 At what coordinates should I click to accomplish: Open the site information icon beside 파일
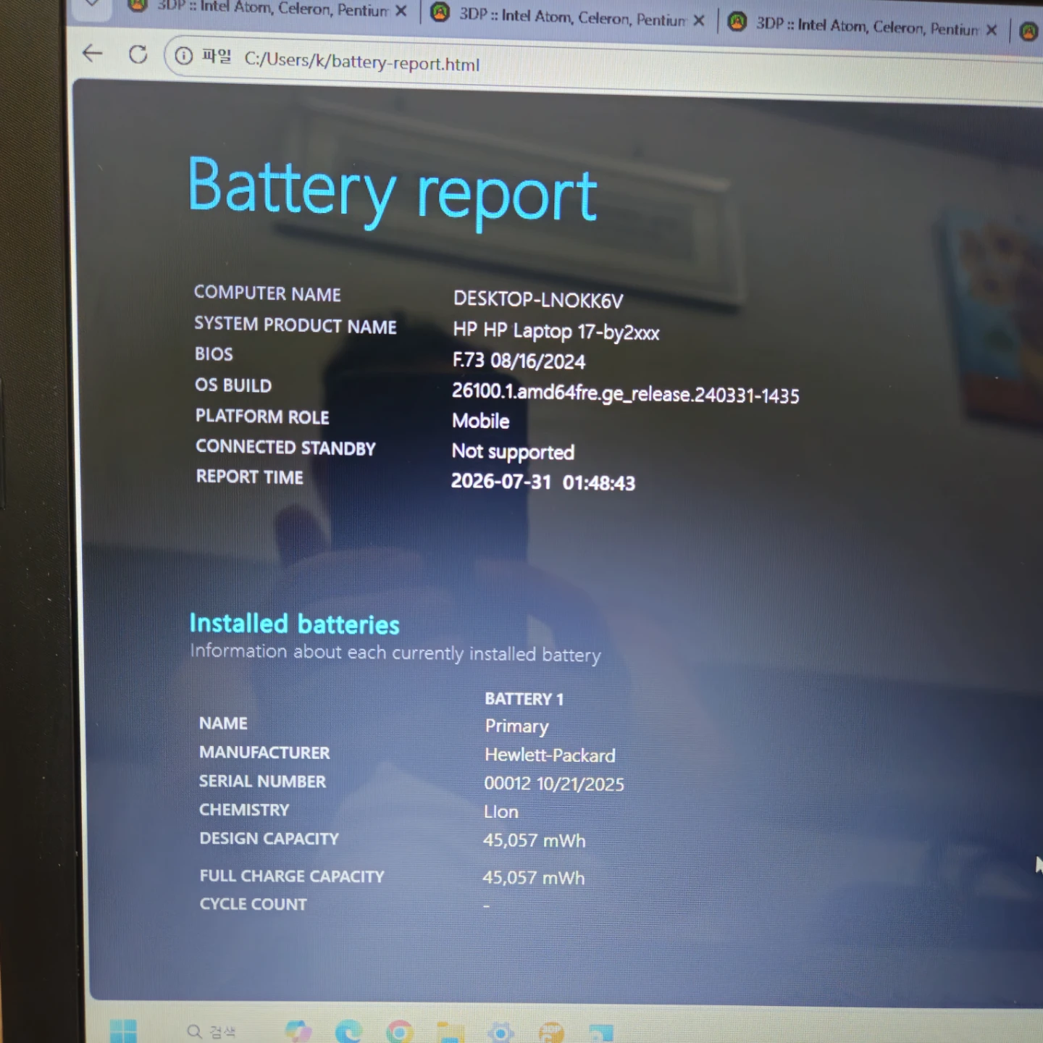click(184, 56)
